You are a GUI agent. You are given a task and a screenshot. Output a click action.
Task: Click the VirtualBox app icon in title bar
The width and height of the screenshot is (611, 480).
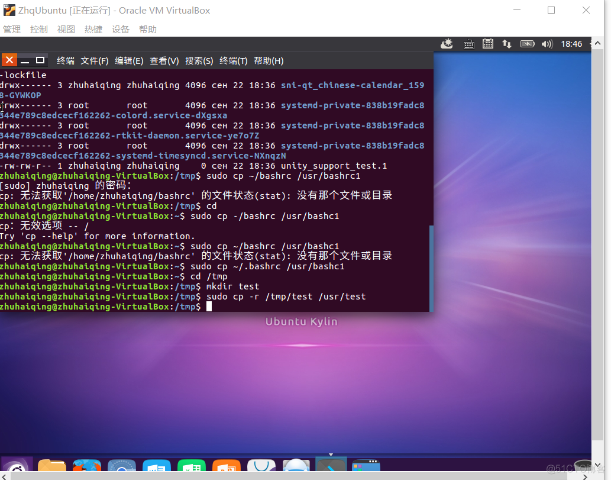(9, 10)
